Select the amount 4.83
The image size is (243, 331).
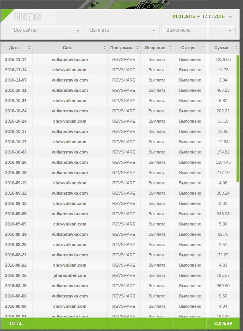[223, 265]
